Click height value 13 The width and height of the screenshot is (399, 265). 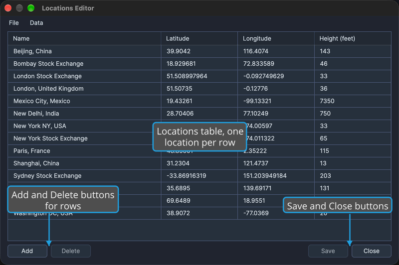[x=353, y=163]
